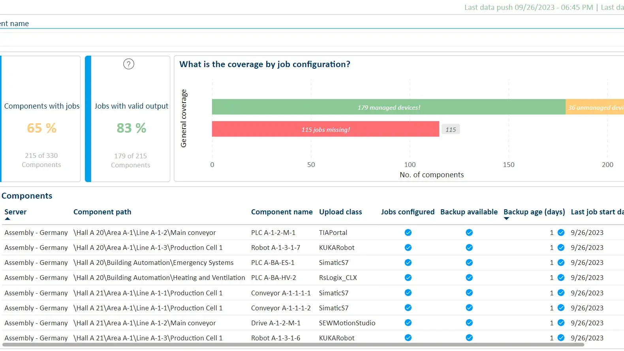Sort table by Backup available header
Viewport: 624px width, 351px height.
[x=469, y=212]
